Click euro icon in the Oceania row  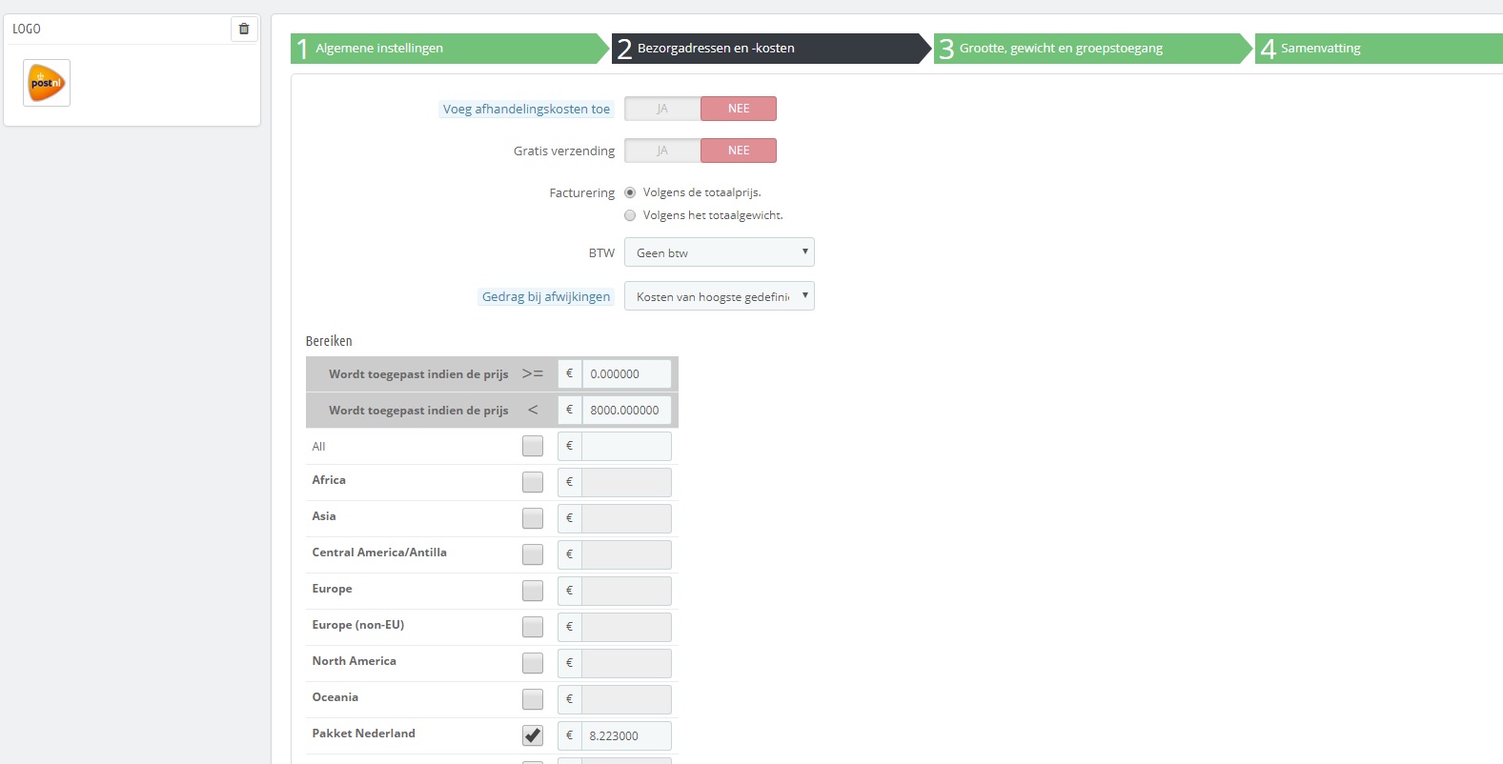click(x=570, y=699)
